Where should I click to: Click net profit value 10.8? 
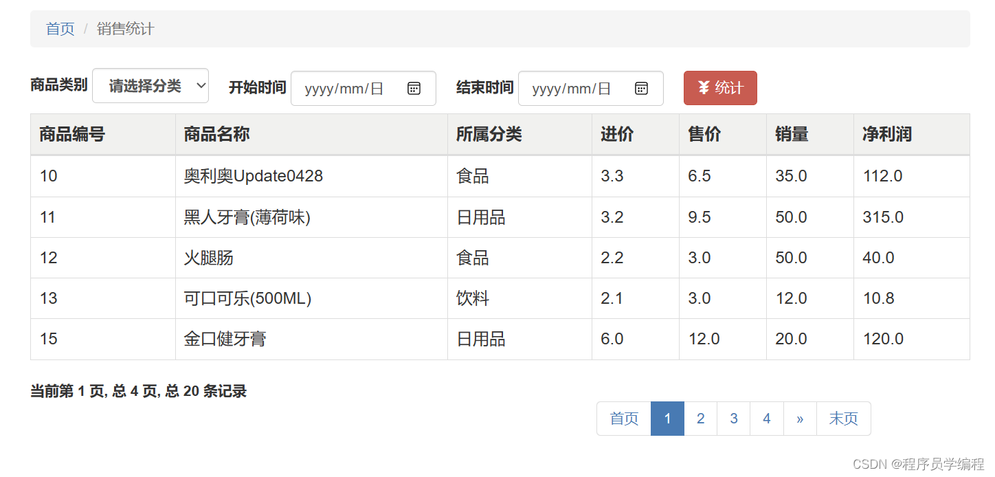click(878, 298)
